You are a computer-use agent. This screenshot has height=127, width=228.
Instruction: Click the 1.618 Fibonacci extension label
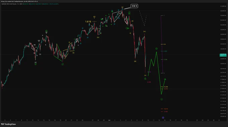tap(88, 22)
